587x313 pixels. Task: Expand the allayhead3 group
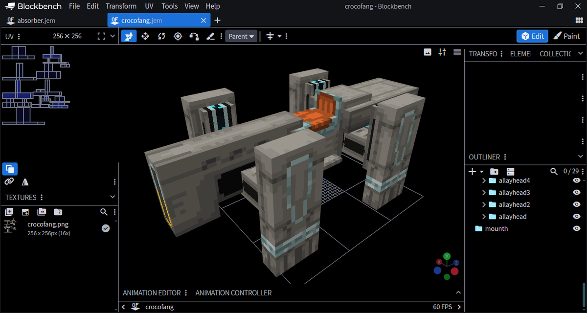click(x=484, y=193)
